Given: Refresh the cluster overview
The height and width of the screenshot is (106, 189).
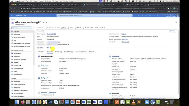Looking at the screenshot, I should click(x=78, y=28).
